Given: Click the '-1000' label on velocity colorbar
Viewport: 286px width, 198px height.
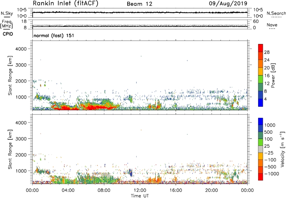Looking at the screenshot, I should [x=272, y=174].
